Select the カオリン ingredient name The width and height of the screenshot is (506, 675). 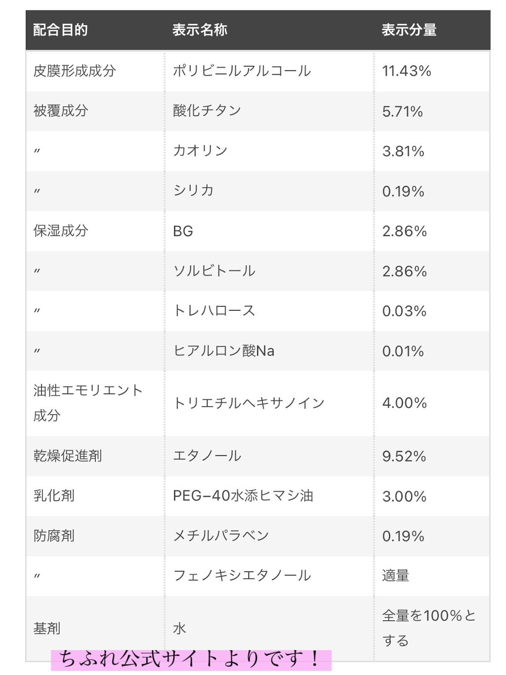(x=200, y=151)
